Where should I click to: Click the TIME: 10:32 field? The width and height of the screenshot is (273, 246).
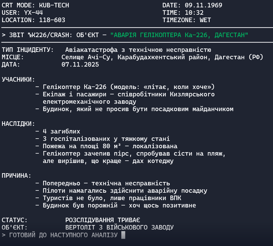(x=183, y=13)
